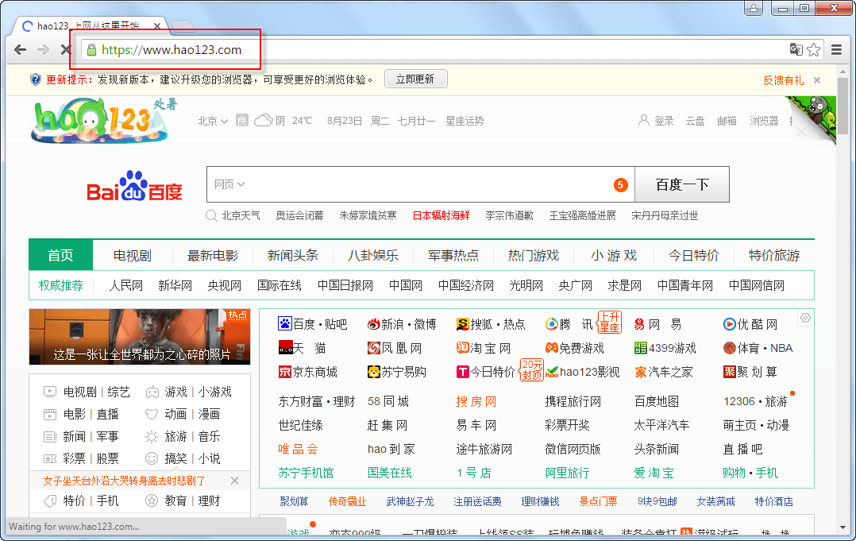Open 新浪·微博 site link

(402, 324)
